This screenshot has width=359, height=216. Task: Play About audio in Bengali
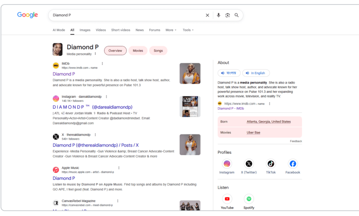229,73
